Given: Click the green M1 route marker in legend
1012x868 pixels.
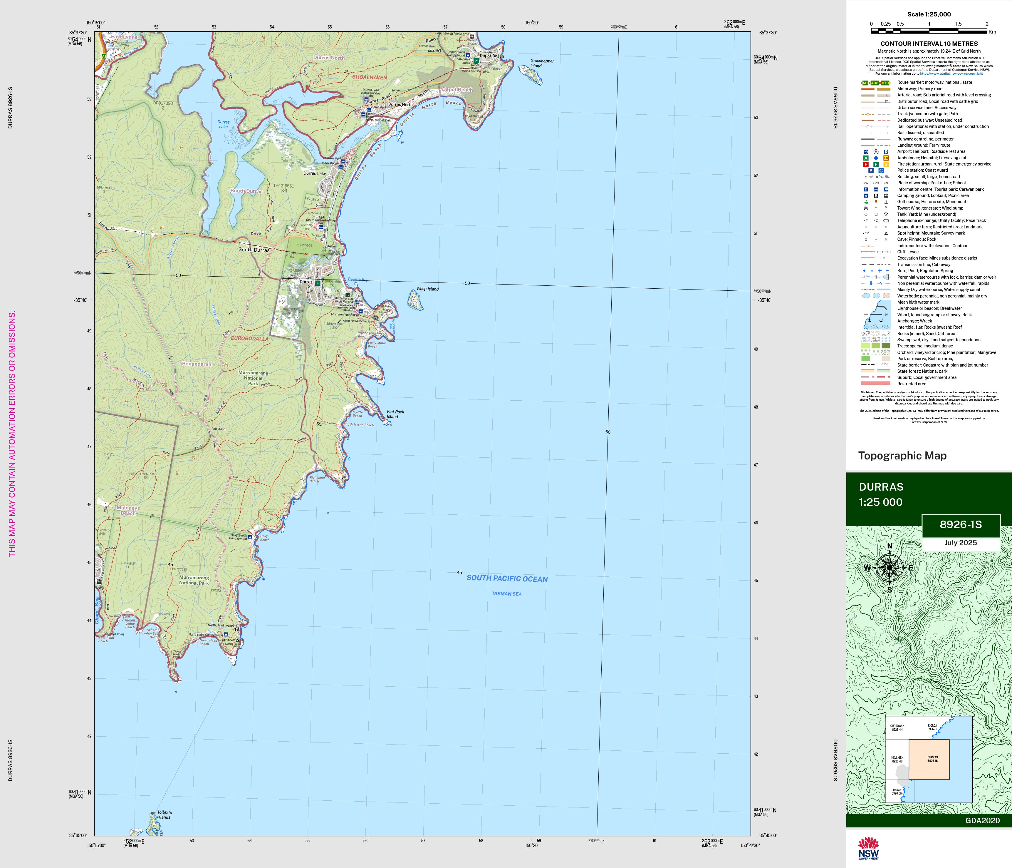Looking at the screenshot, I should (x=865, y=83).
